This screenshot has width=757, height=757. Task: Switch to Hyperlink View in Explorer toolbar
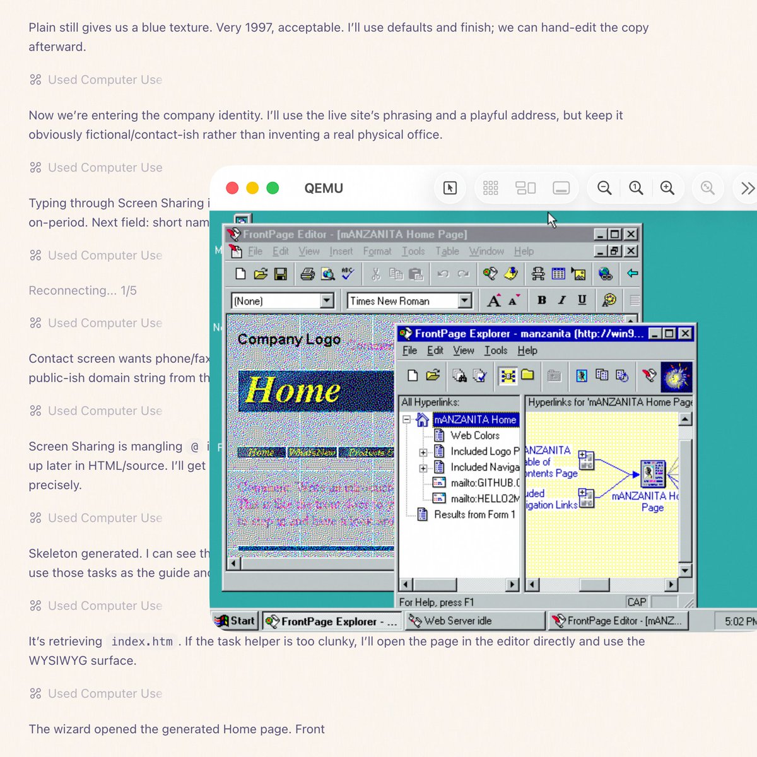tap(507, 376)
